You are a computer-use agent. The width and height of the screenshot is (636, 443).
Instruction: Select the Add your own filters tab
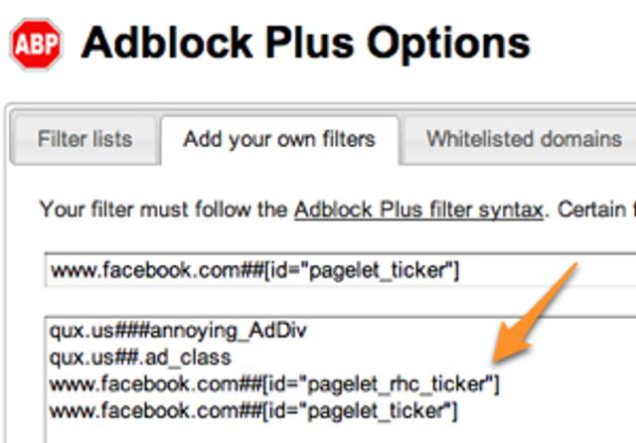coord(279,139)
